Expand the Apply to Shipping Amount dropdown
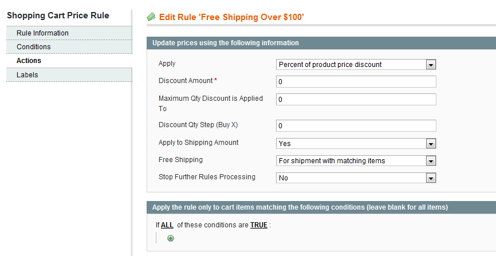 pos(356,144)
